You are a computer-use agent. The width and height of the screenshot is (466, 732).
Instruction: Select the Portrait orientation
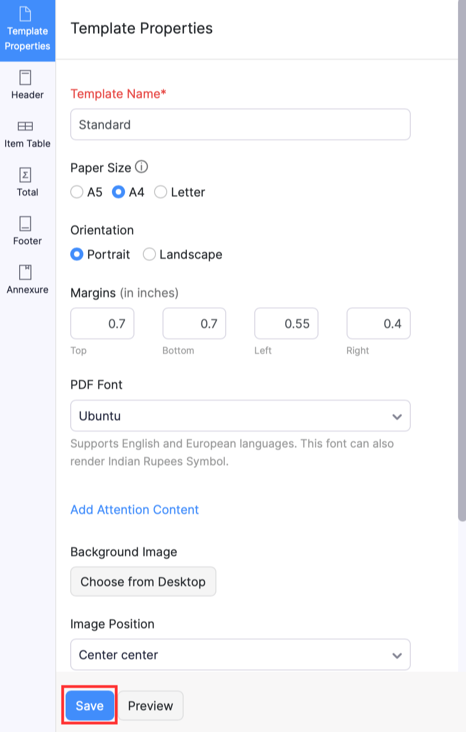77,254
